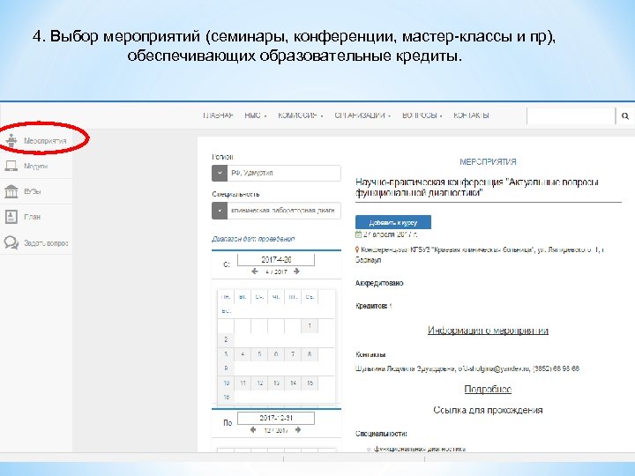Go to previous month in end date picker
635x476 pixels.
pos(253,430)
